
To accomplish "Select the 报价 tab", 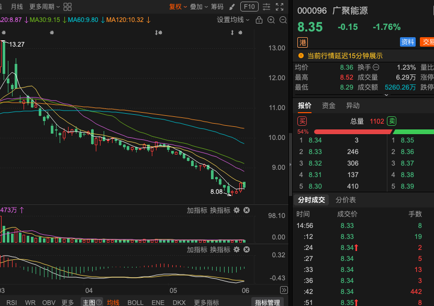I will click(305, 105).
